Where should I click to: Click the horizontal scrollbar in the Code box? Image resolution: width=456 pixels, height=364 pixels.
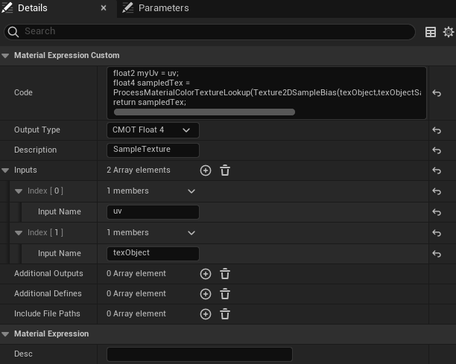pyautogui.click(x=204, y=112)
